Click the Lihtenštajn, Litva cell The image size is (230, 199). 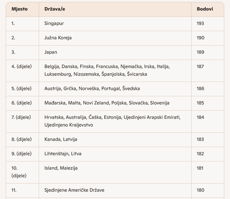tap(63, 154)
